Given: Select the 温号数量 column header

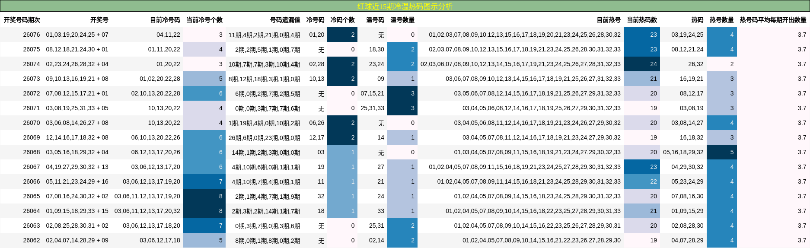Looking at the screenshot, I should pyautogui.click(x=402, y=20).
